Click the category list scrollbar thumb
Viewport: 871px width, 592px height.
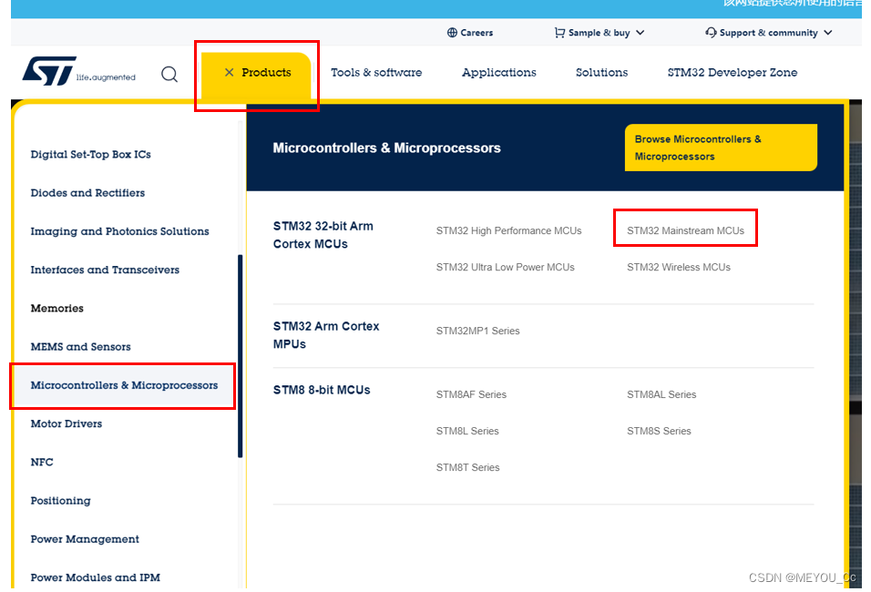pyautogui.click(x=240, y=356)
